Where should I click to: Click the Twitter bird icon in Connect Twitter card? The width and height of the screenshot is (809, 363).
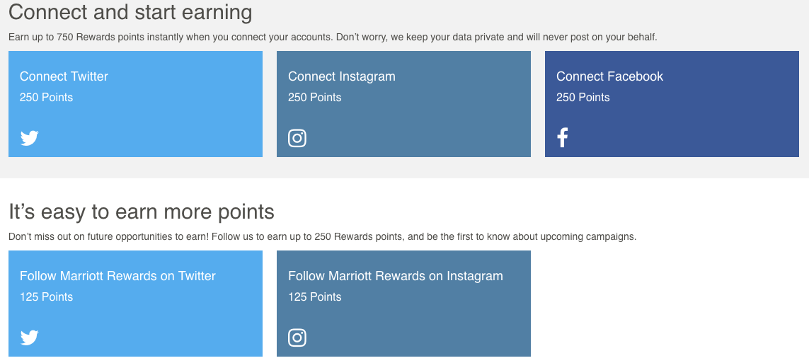[x=30, y=138]
